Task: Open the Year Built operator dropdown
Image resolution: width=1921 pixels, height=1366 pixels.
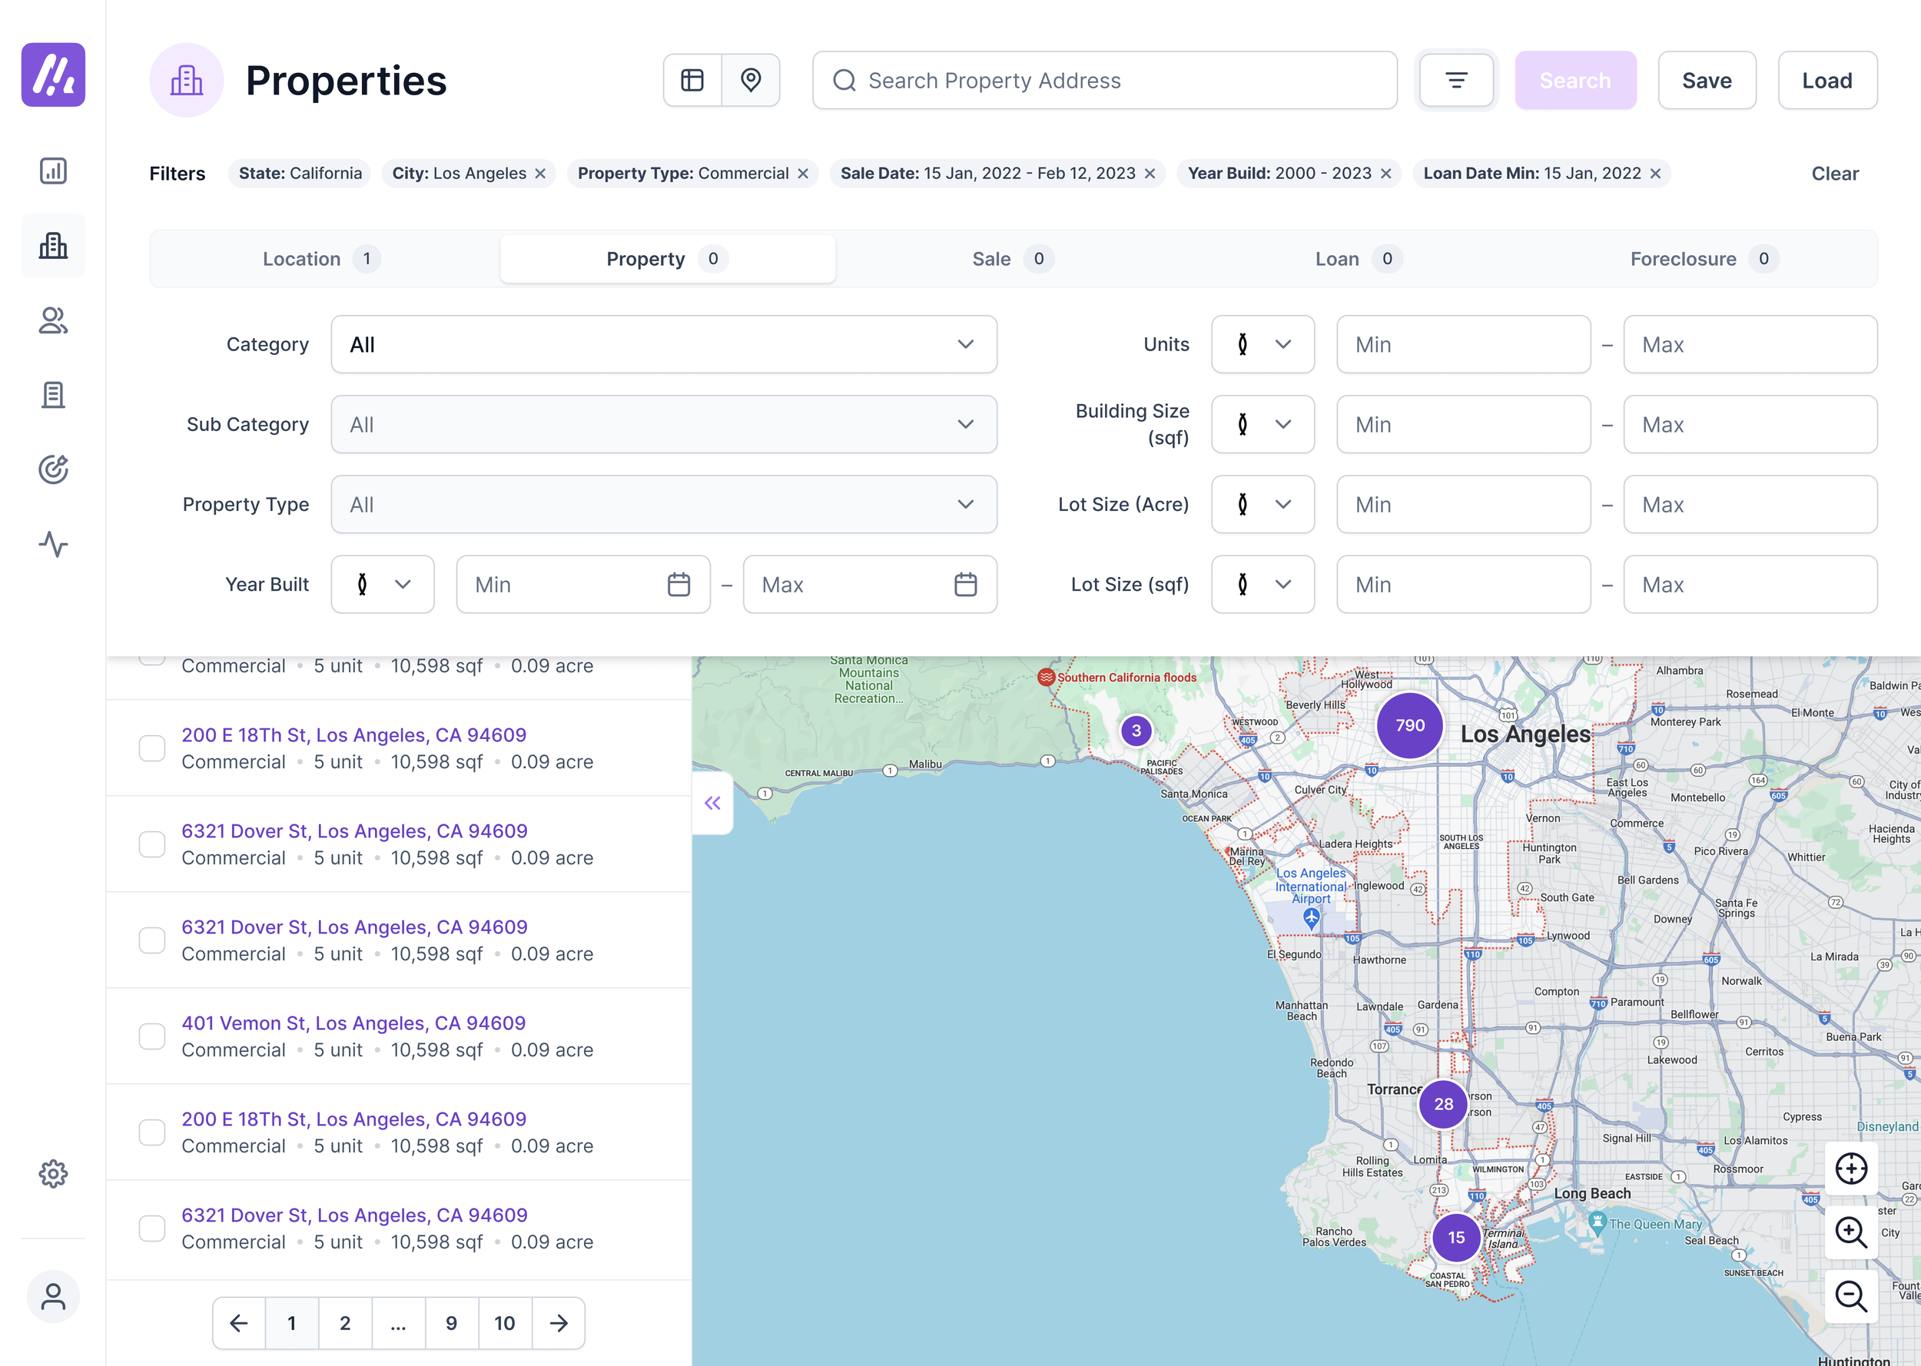Action: (382, 585)
